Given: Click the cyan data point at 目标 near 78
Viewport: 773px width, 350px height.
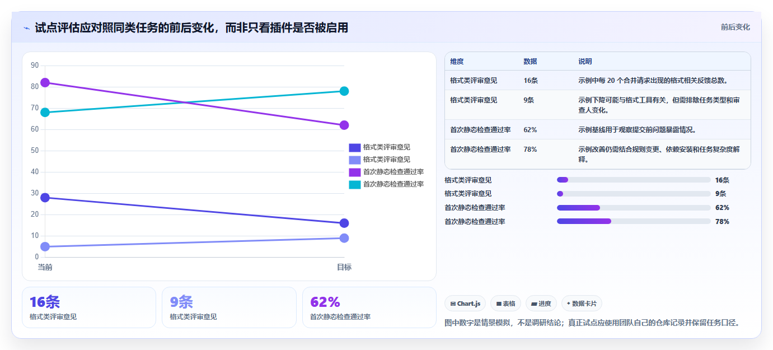Looking at the screenshot, I should pos(344,91).
